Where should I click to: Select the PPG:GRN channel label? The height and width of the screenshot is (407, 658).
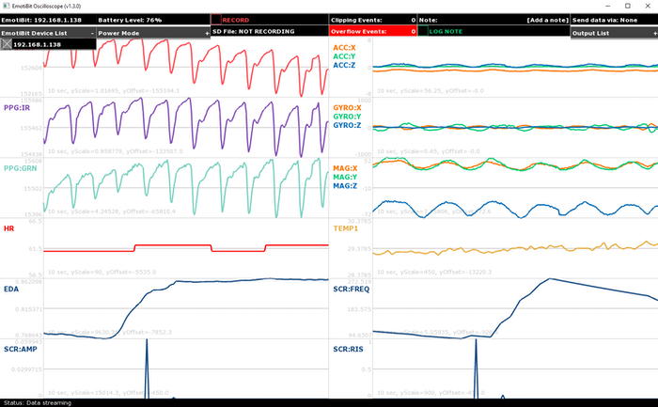coord(20,168)
